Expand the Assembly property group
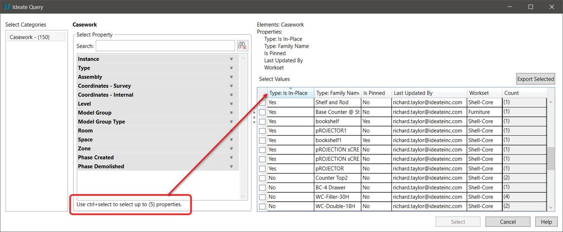The height and width of the screenshot is (232, 563). pos(231,77)
